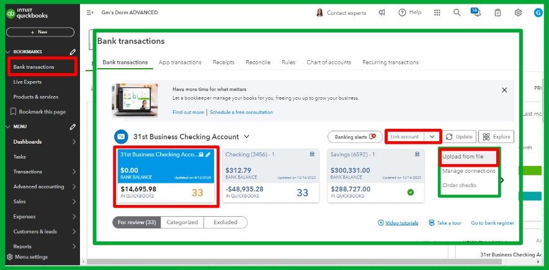Viewport: 549px width, 270px height.
Task: Open the announcements megaphone icon
Action: pyautogui.click(x=382, y=12)
